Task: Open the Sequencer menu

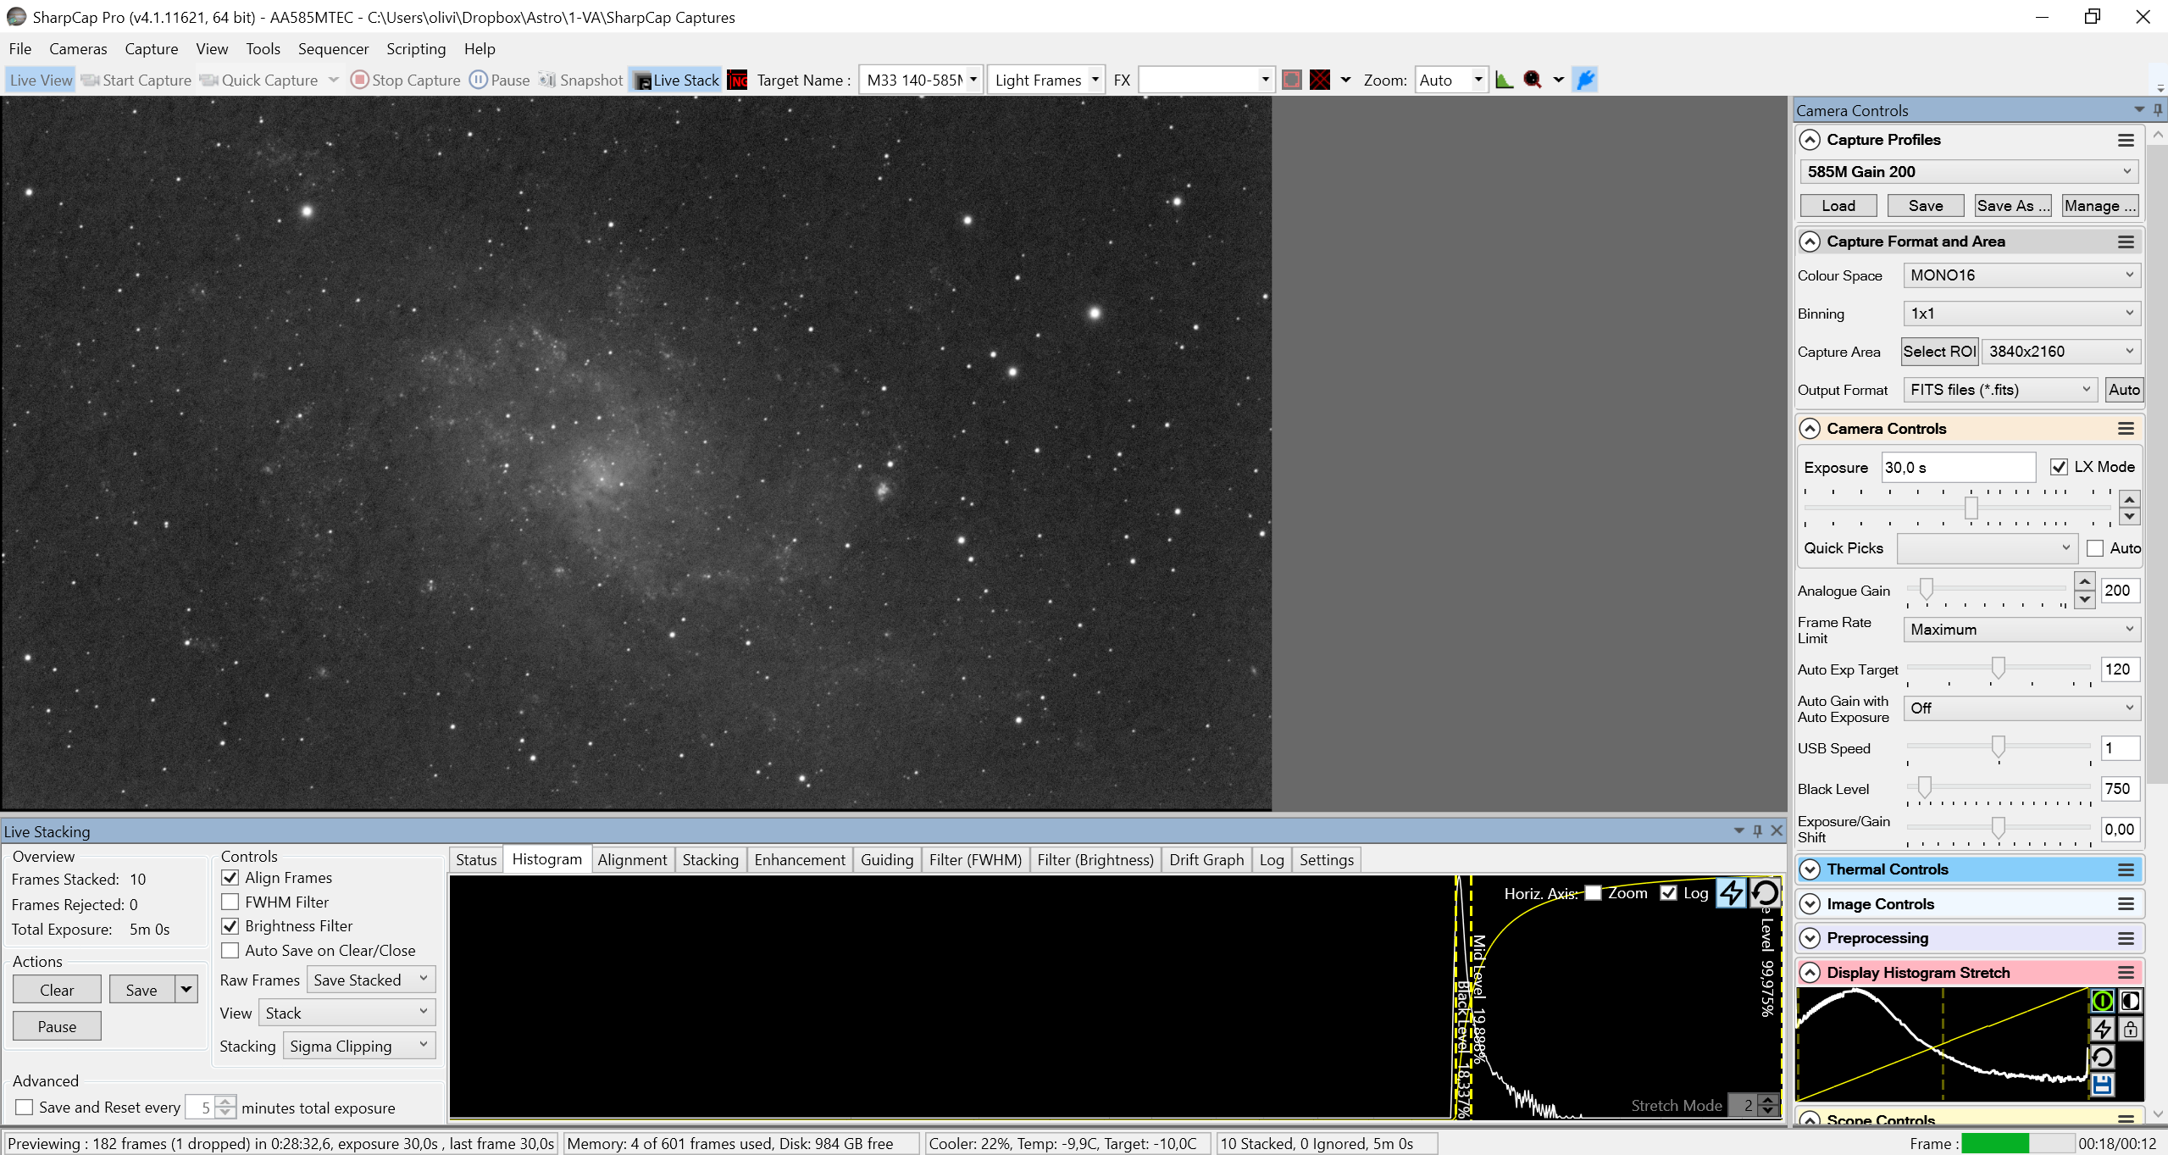Action: coord(333,49)
